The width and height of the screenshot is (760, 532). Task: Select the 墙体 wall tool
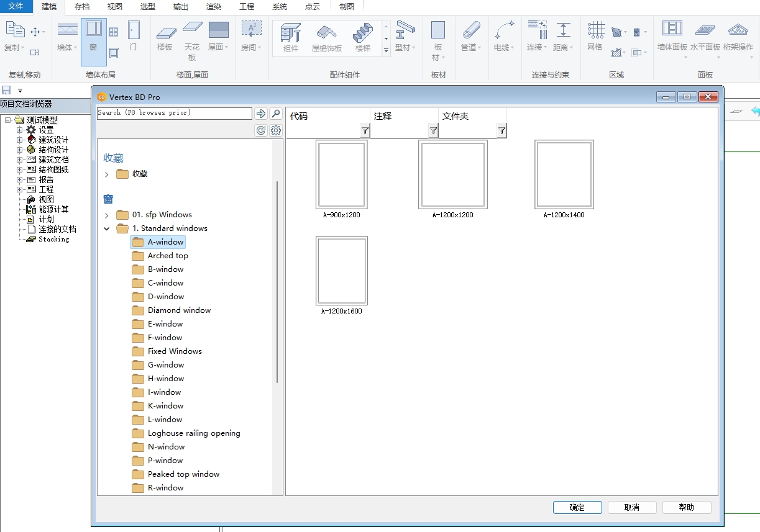(67, 36)
